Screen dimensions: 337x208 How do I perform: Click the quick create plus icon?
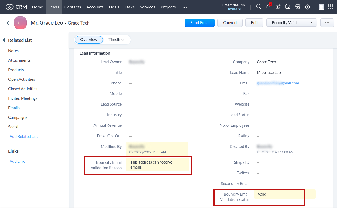point(278,7)
